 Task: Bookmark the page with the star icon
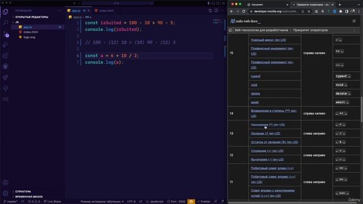tap(309, 11)
